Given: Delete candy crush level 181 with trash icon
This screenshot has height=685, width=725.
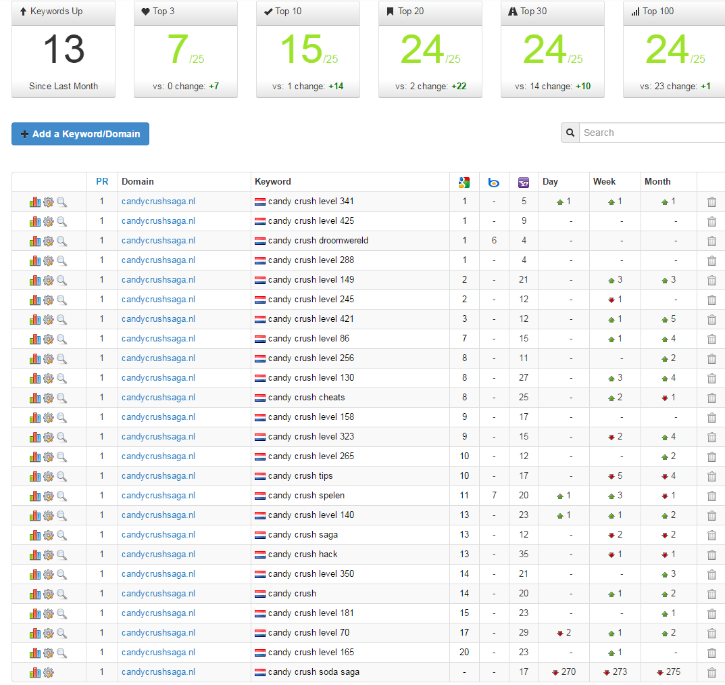Looking at the screenshot, I should click(x=711, y=614).
